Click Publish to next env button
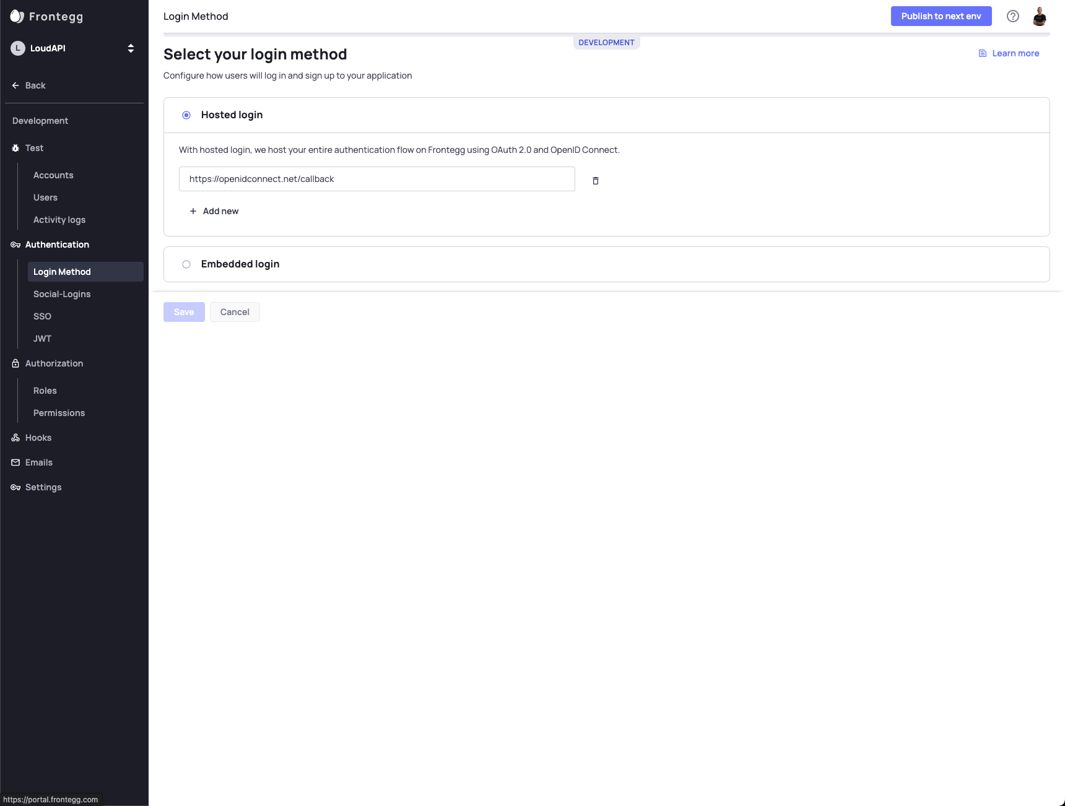The height and width of the screenshot is (806, 1065). point(941,16)
